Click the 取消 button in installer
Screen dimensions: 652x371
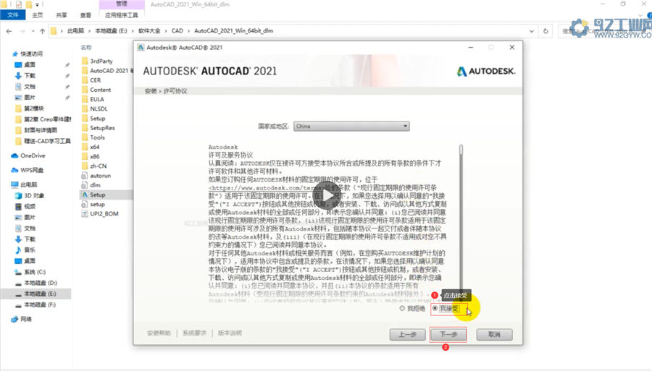coord(494,335)
